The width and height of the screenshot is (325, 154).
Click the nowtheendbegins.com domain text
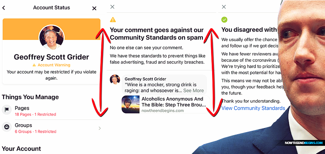pos(162,111)
